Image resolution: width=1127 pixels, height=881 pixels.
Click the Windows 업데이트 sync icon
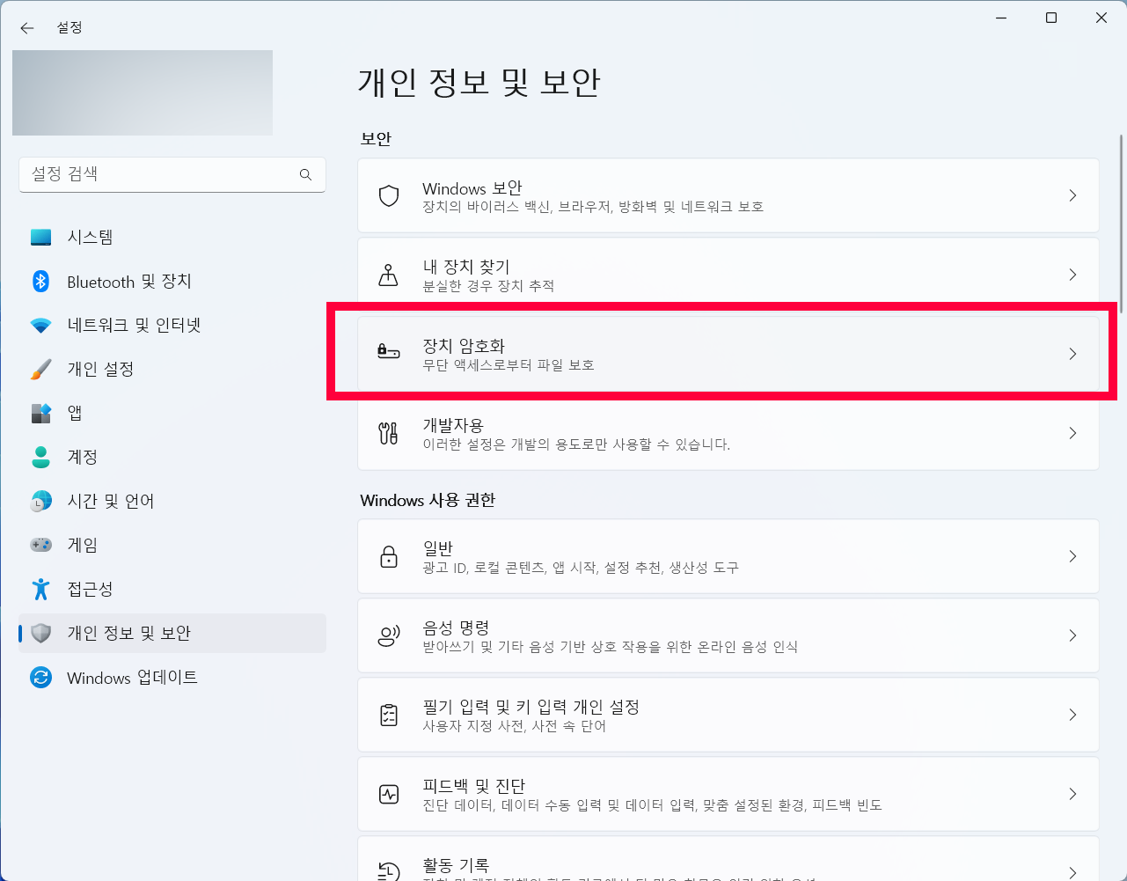tap(40, 677)
